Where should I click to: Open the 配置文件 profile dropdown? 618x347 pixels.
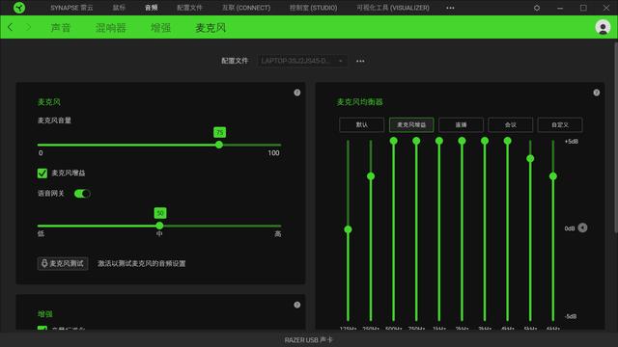click(302, 61)
